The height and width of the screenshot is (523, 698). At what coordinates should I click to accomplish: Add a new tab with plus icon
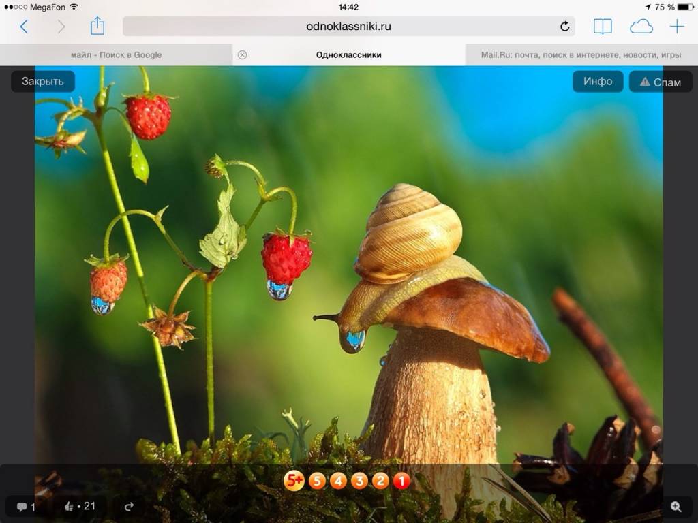point(677,27)
